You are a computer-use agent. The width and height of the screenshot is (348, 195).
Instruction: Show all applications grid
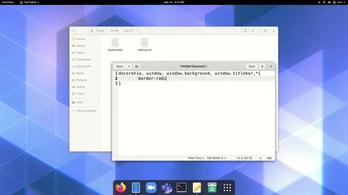click(227, 188)
